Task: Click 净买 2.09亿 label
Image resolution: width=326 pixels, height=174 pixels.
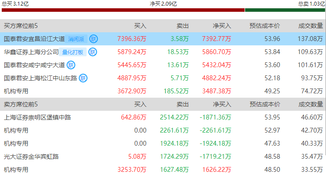Action: tap(163, 4)
